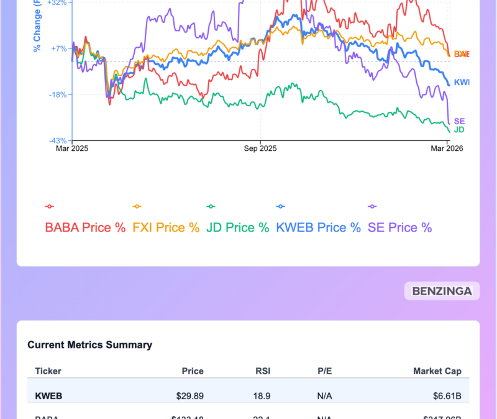This screenshot has height=419, width=497.
Task: Sort table by the Ticker column header
Action: point(48,371)
